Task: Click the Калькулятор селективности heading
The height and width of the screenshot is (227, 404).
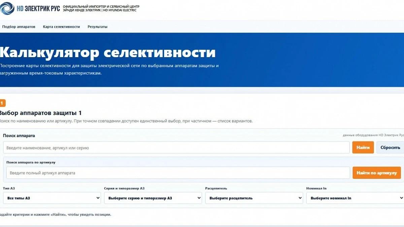Action: [x=107, y=52]
